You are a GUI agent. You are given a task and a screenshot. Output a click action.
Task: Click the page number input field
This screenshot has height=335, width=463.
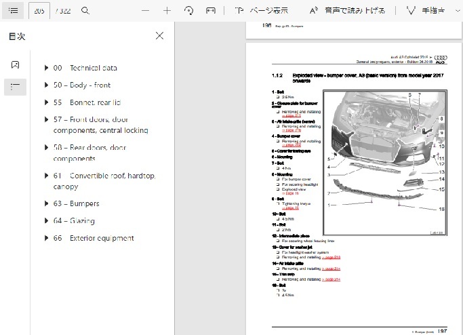click(x=39, y=11)
